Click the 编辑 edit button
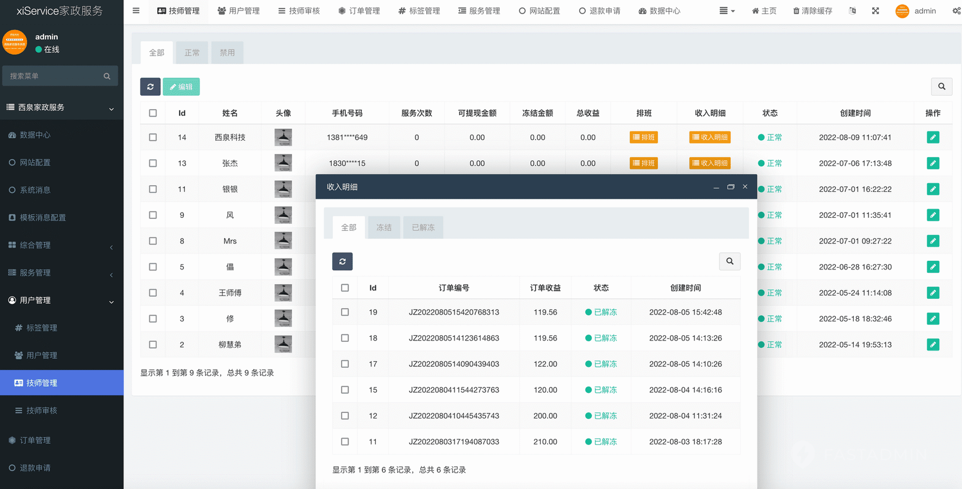Screen dimensions: 962x489 pos(181,87)
